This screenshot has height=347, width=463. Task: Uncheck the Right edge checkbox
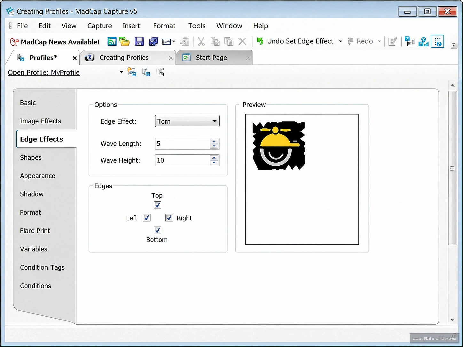[x=169, y=218]
